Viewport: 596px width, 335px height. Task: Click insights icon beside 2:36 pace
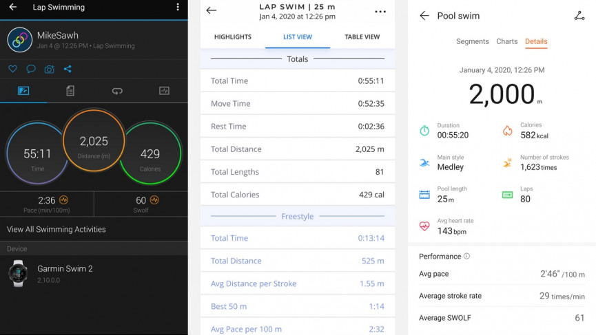tap(63, 199)
